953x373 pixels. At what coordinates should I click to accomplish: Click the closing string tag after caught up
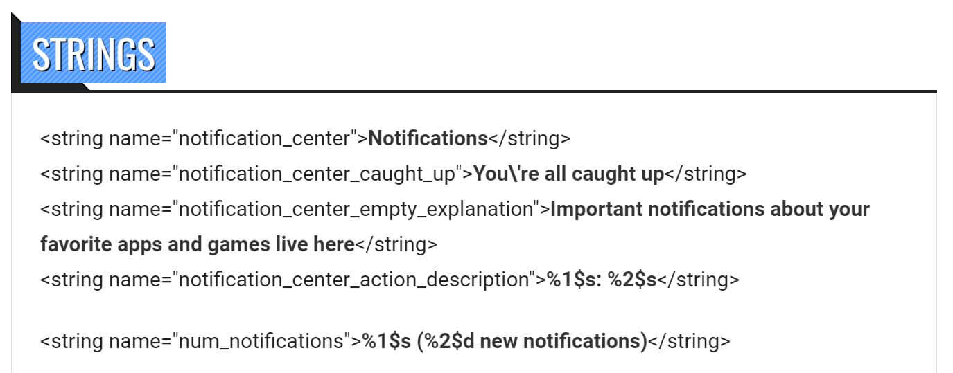coord(706,174)
